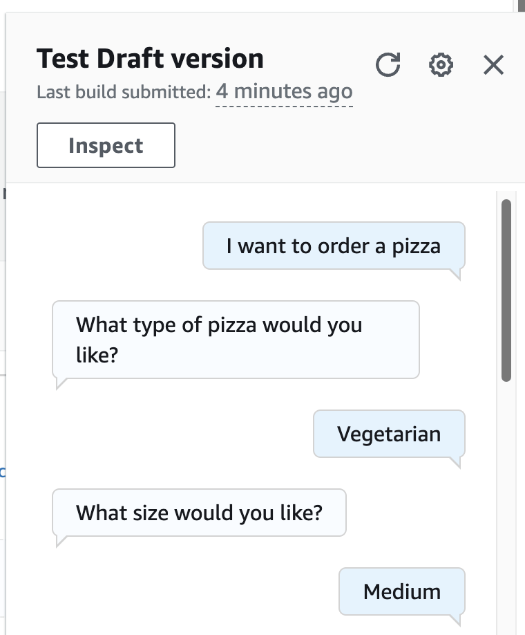Click the "What type of pizza" bot message
The height and width of the screenshot is (635, 525).
pyautogui.click(x=236, y=340)
